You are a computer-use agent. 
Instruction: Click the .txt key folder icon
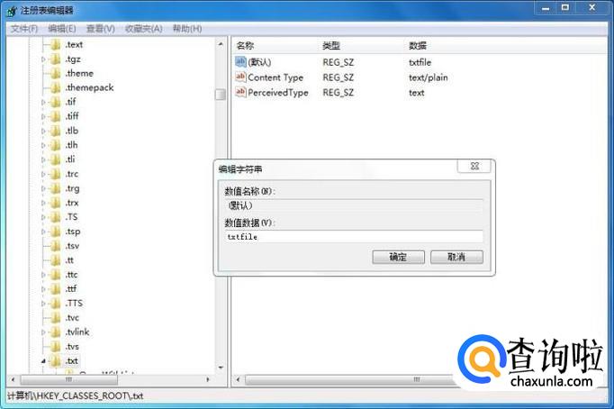56,360
